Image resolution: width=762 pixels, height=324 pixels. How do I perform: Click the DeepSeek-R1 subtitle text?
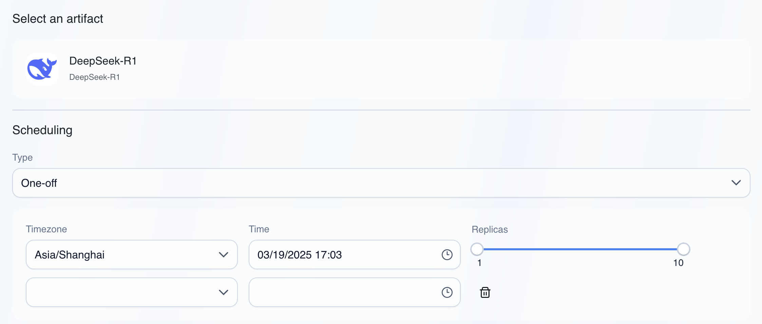click(x=94, y=77)
